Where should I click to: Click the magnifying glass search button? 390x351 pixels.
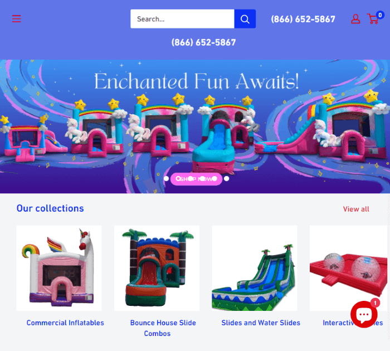coord(245,19)
